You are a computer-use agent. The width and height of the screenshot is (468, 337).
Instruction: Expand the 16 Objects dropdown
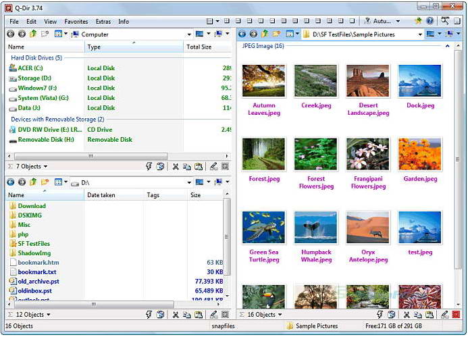click(x=280, y=315)
